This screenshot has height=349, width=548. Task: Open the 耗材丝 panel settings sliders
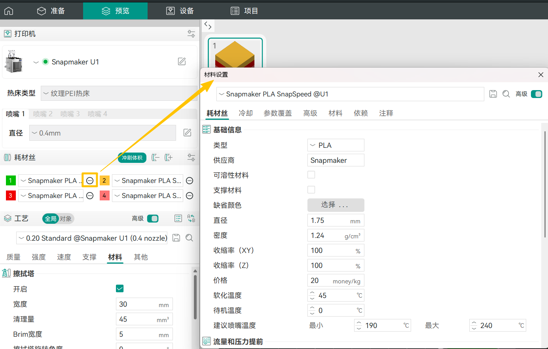[x=191, y=157]
